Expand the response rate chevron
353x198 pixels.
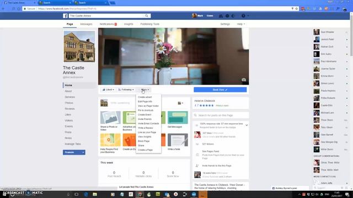tap(247, 125)
